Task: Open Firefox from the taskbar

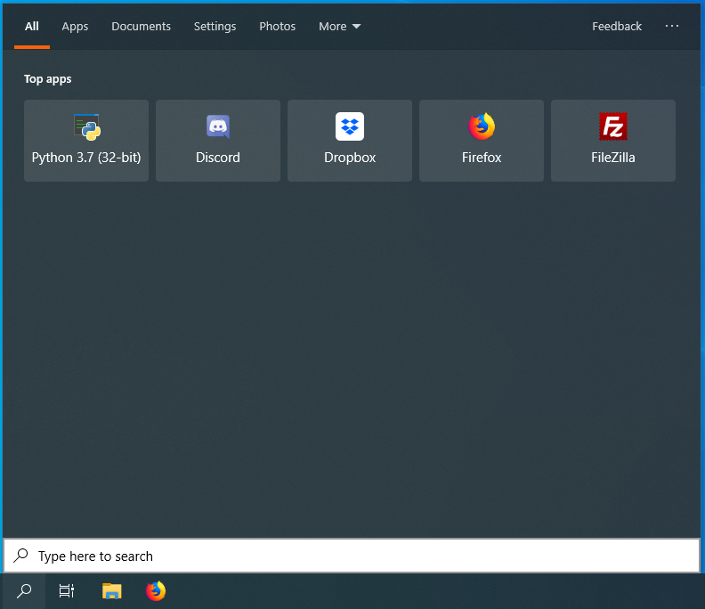Action: point(156,591)
